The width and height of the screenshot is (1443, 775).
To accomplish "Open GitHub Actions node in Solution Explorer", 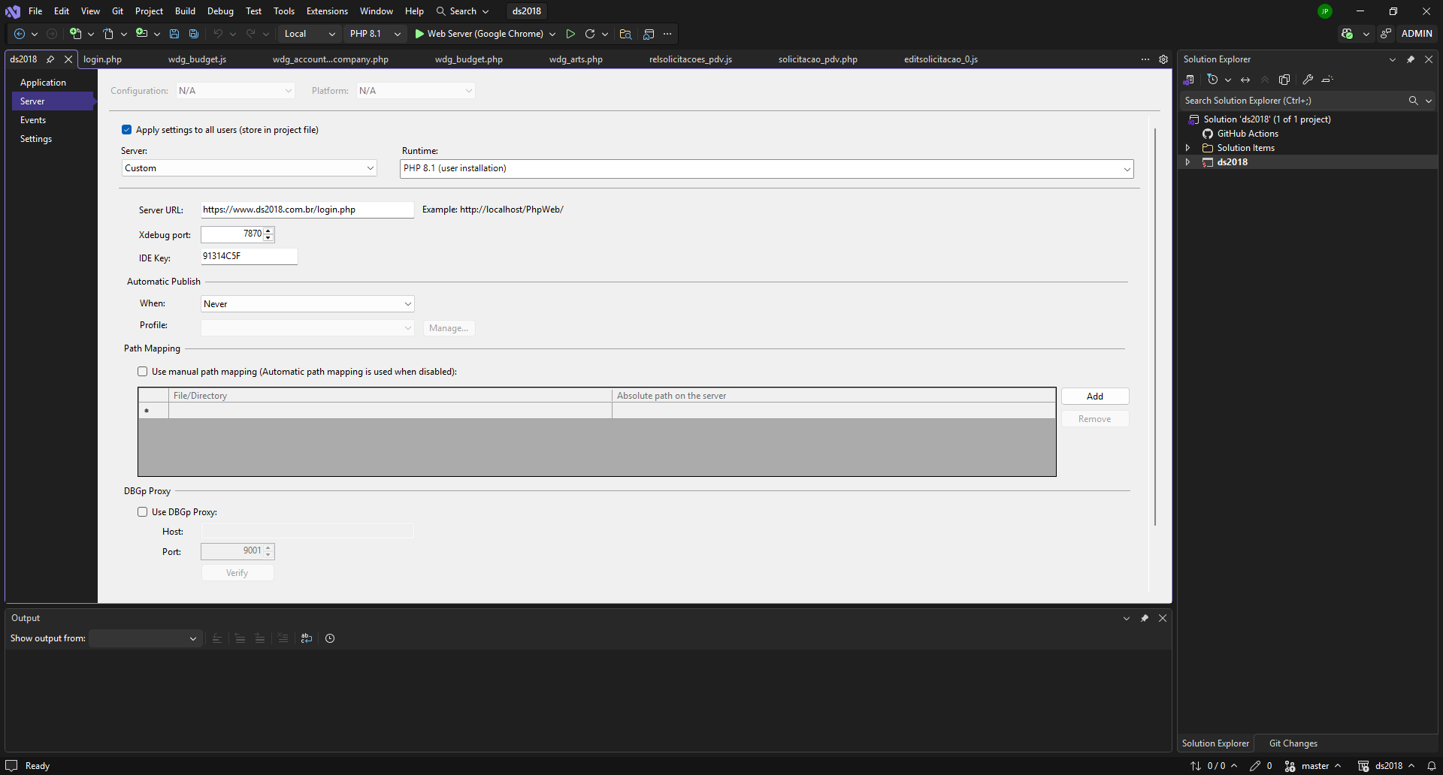I will 1247,134.
